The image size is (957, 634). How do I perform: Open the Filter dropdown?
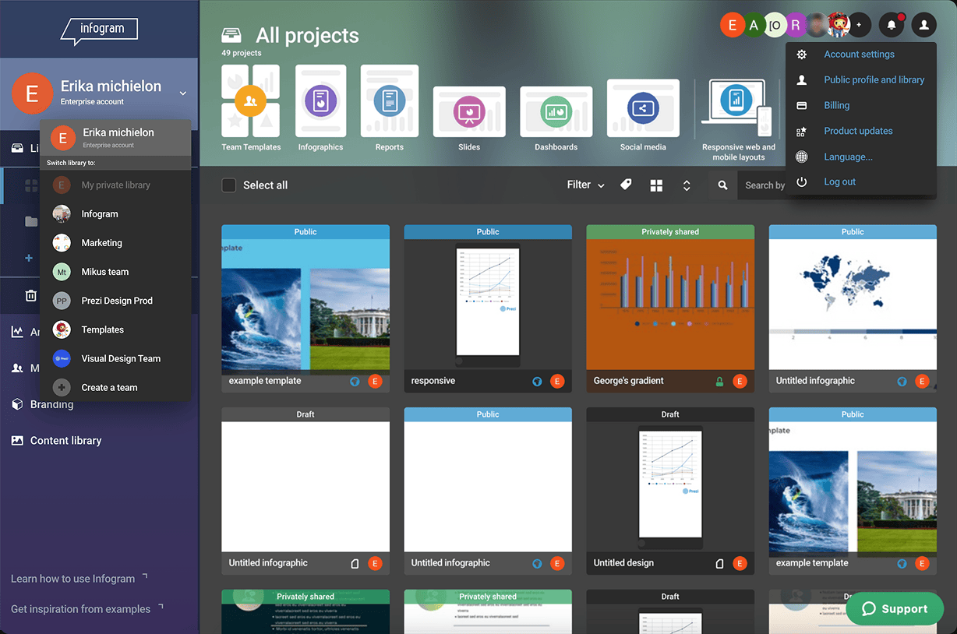click(x=586, y=185)
